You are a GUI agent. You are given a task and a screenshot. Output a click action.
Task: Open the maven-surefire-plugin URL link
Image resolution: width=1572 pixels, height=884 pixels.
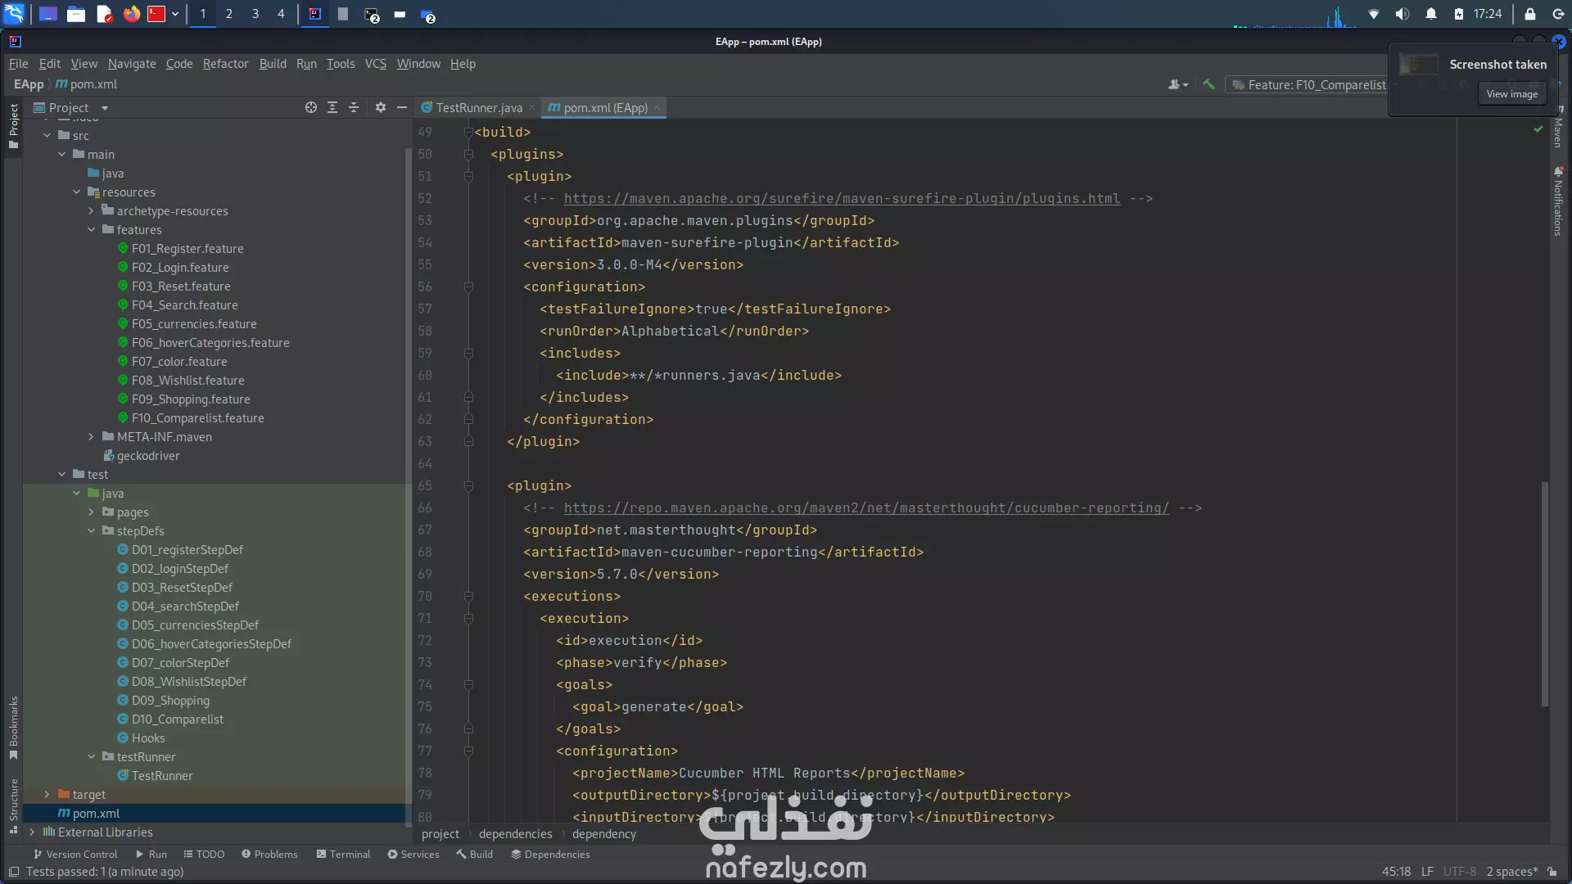842,199
